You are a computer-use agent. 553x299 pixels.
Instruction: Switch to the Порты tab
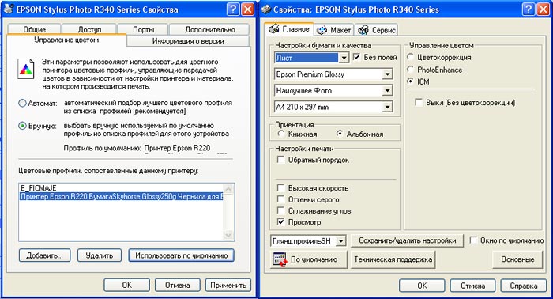pos(143,29)
